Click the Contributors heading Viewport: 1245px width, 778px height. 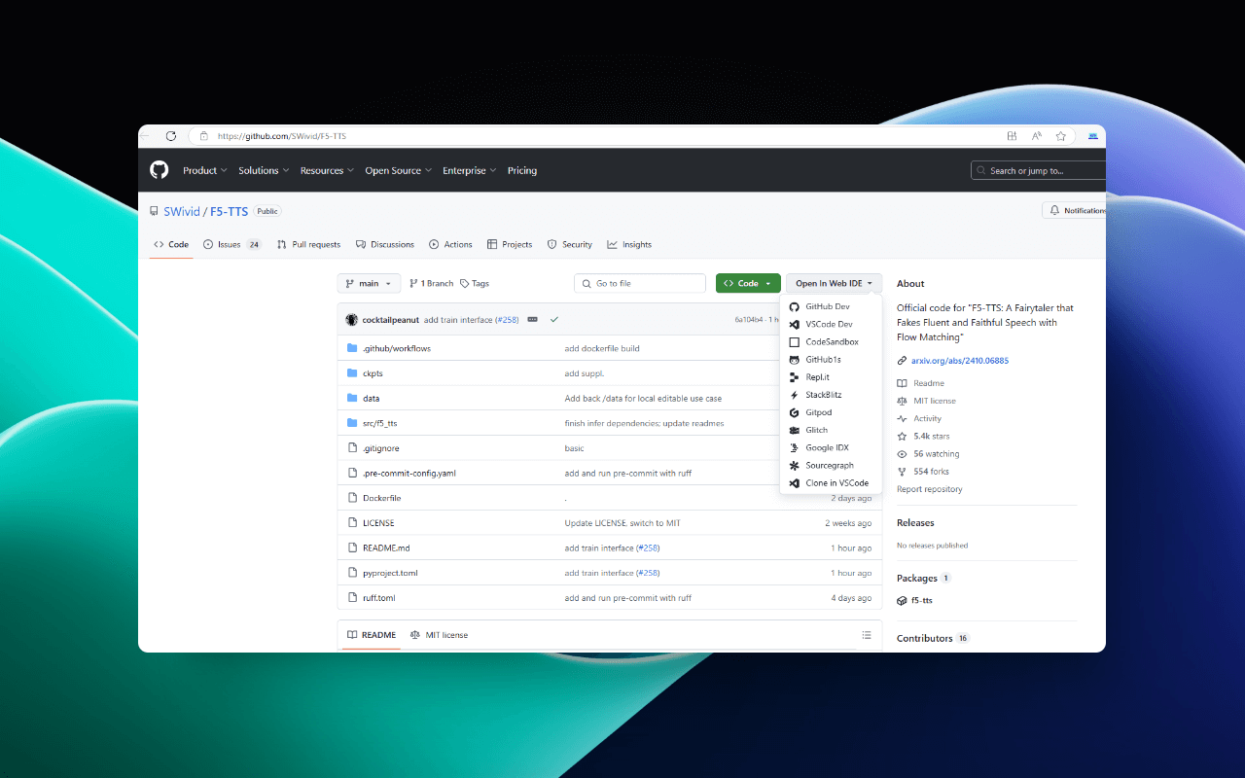coord(924,638)
